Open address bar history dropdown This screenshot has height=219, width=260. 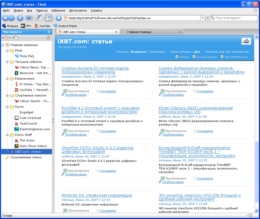pos(202,18)
